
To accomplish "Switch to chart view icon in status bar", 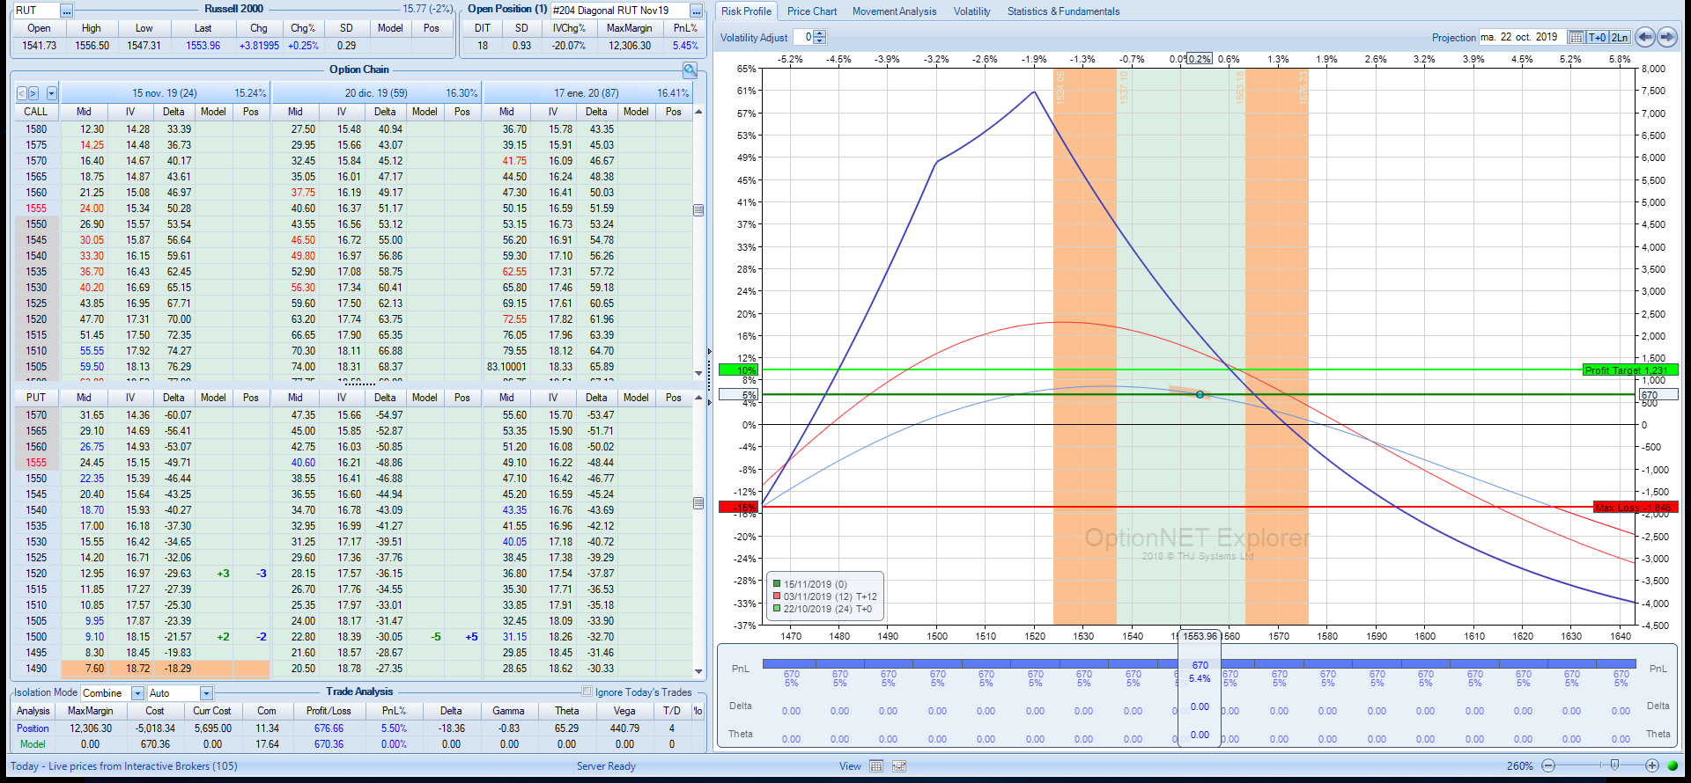I will pos(899,766).
